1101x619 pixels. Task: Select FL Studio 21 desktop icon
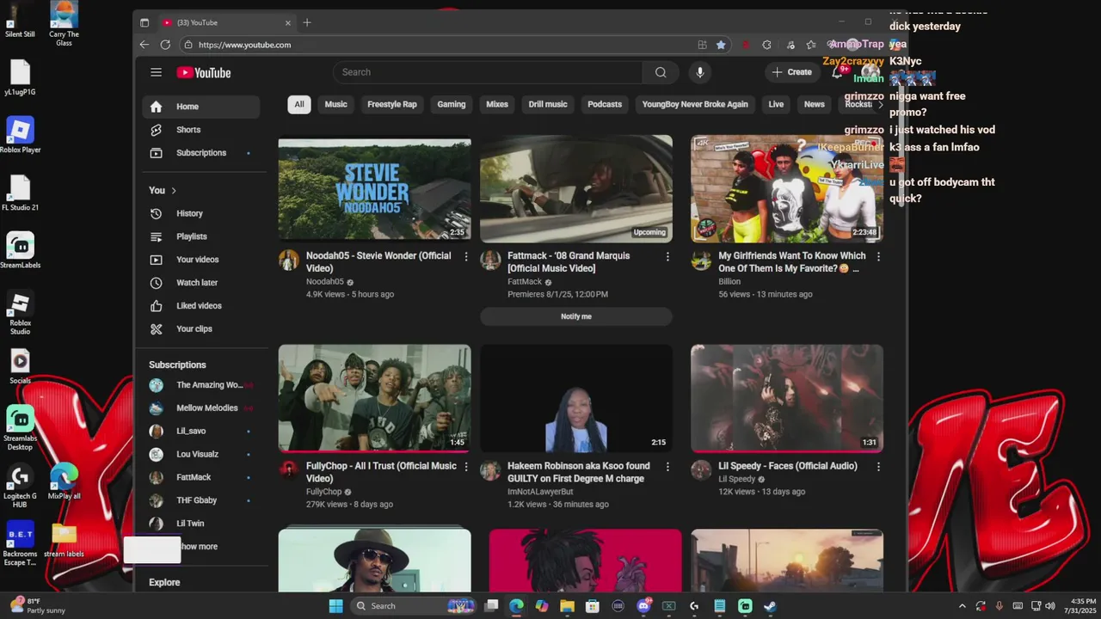coord(20,193)
